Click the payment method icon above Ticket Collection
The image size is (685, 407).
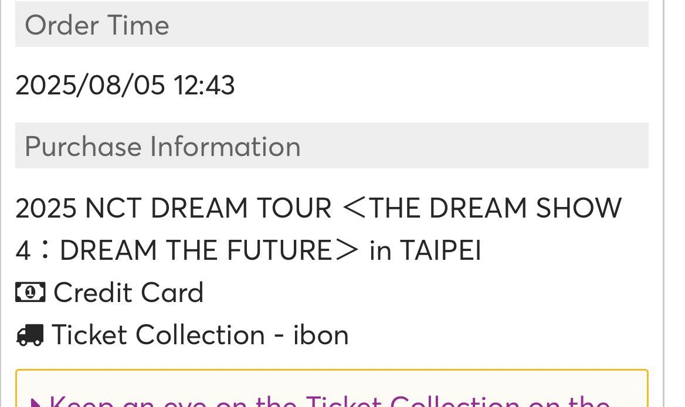click(29, 293)
